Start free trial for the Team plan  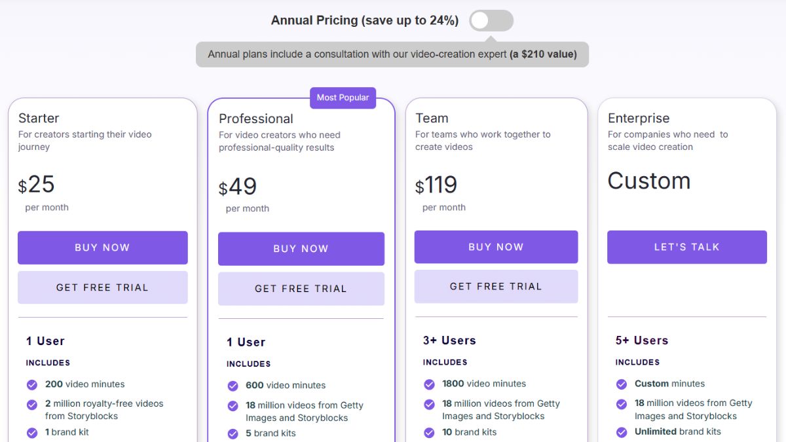point(496,287)
